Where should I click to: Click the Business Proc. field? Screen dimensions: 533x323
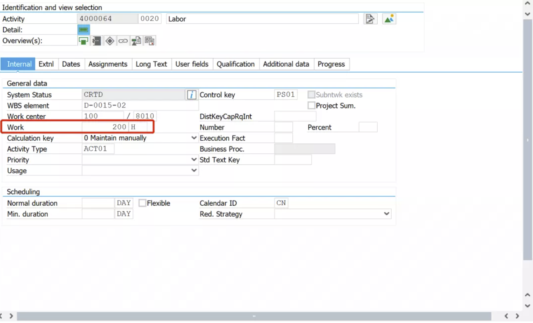(305, 149)
